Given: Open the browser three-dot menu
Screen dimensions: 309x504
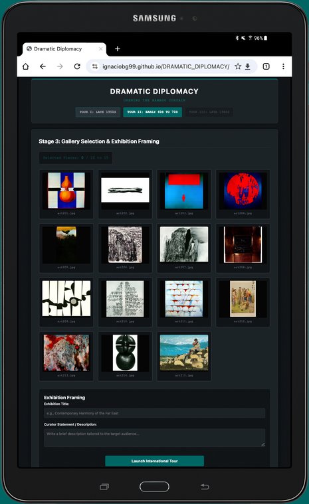Looking at the screenshot, I should pos(283,66).
